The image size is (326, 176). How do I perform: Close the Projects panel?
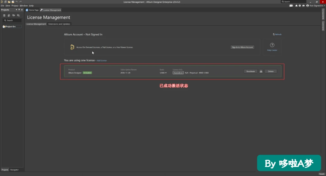[x=22, y=10]
